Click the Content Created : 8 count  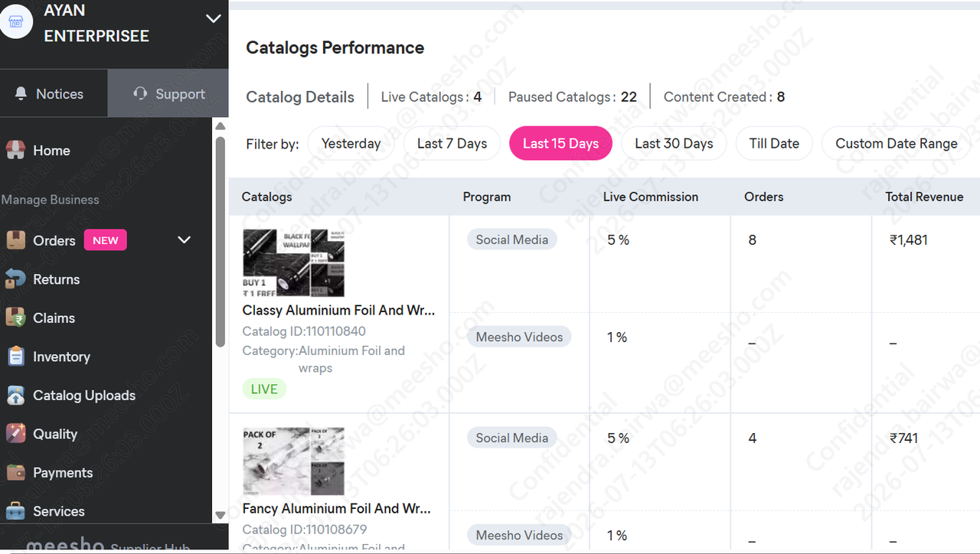coord(724,97)
